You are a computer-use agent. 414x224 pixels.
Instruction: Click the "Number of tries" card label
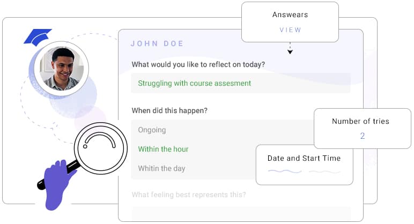coord(360,121)
